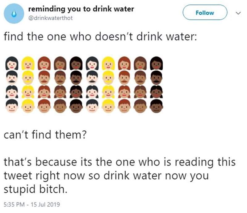Open the 5:35 PM - 15 Jul 2019 timestamp
The height and width of the screenshot is (213, 247).
[32, 204]
